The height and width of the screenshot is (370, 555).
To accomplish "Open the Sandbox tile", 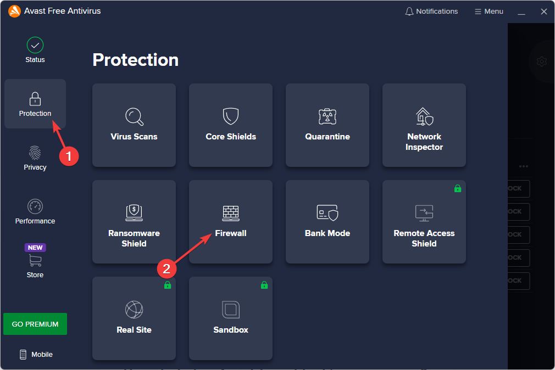I will pyautogui.click(x=231, y=318).
